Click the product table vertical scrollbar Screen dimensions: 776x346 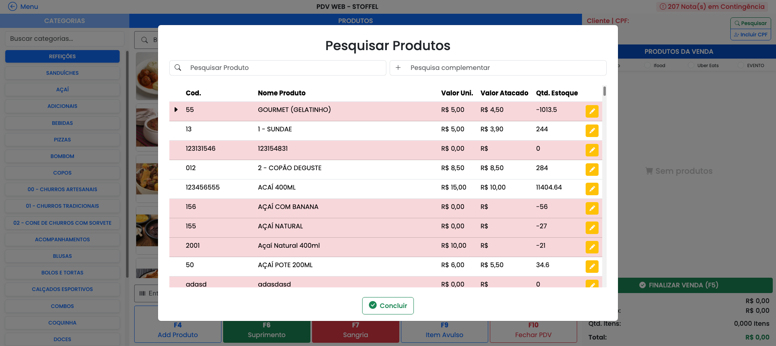coord(605,91)
